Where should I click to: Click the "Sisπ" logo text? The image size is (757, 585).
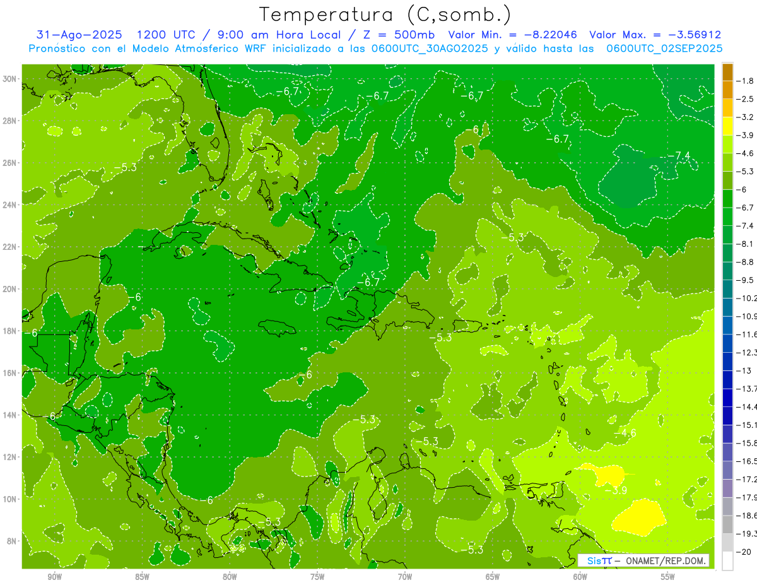coord(599,560)
